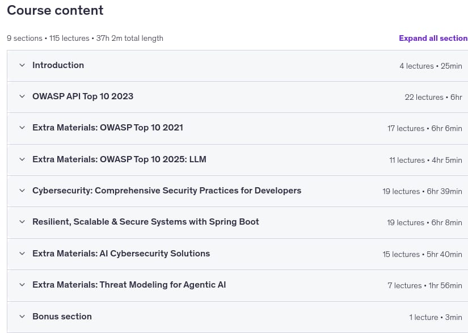Open Extra Materials: Threat Modeling for Agentic AI

(x=129, y=285)
